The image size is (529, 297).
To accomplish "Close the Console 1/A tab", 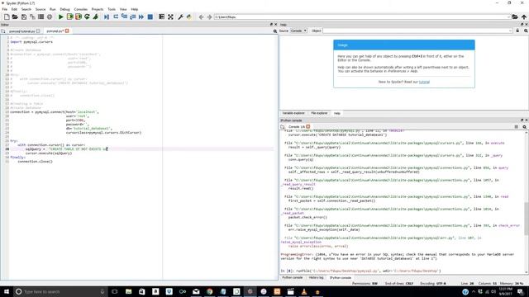I will tap(308, 126).
